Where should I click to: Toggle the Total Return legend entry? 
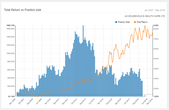click(141, 22)
